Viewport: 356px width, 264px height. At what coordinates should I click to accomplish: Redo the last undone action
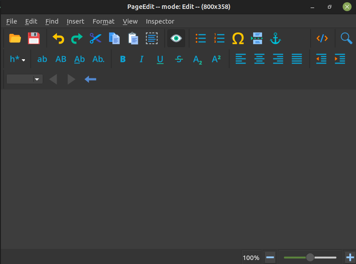click(77, 38)
